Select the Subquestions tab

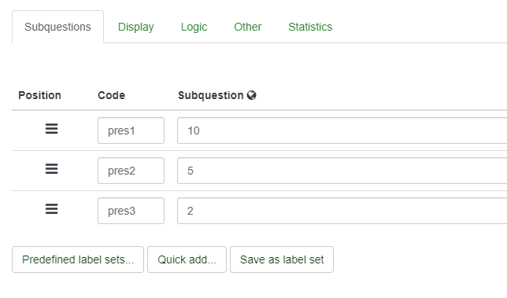coord(58,27)
